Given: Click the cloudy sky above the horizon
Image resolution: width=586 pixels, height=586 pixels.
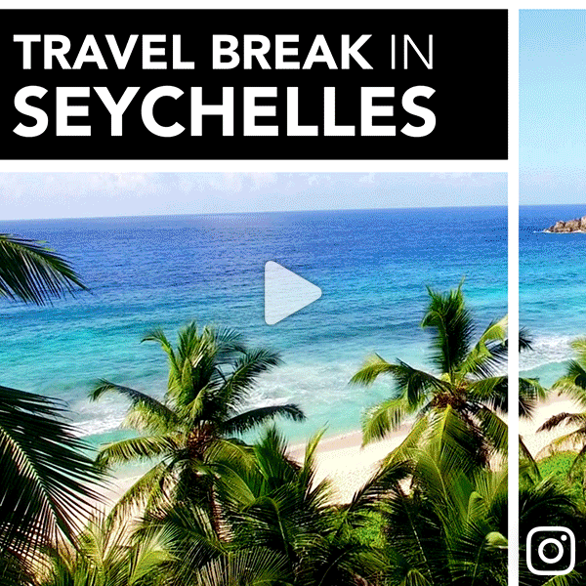Looking at the screenshot, I should tap(254, 192).
